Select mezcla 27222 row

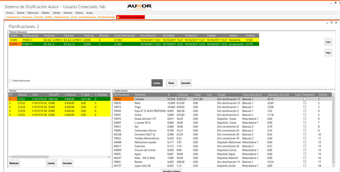(59, 103)
